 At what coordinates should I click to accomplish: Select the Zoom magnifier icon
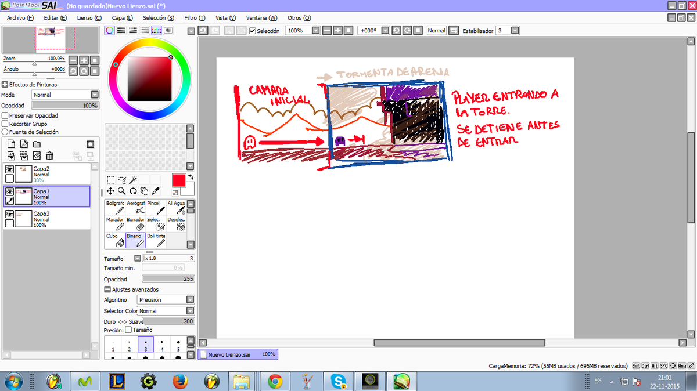click(121, 190)
